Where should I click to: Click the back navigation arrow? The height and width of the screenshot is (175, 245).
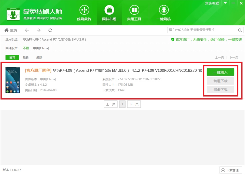pos(27,30)
